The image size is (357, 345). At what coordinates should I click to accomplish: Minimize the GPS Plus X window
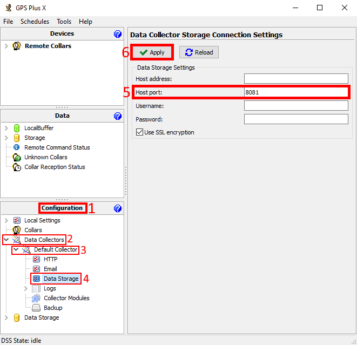pos(295,8)
